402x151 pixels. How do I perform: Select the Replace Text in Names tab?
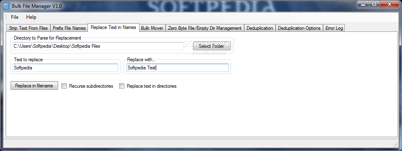pos(113,27)
